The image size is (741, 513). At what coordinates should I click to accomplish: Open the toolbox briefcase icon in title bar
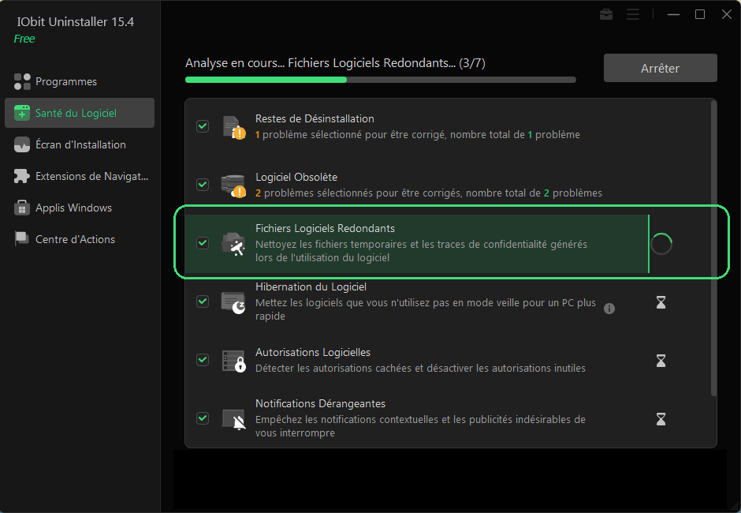point(606,15)
